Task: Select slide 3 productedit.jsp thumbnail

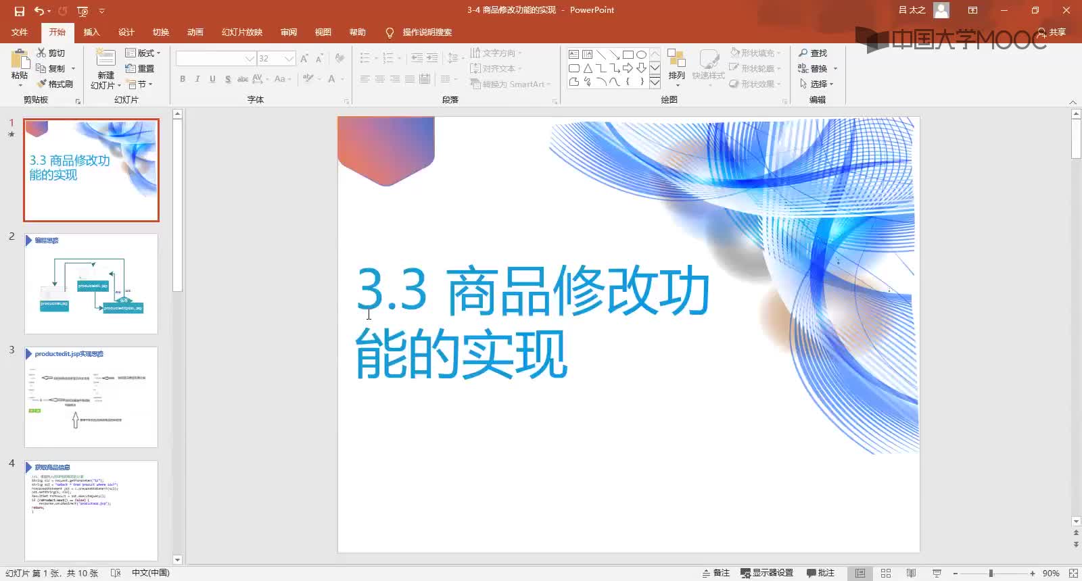Action: point(91,397)
